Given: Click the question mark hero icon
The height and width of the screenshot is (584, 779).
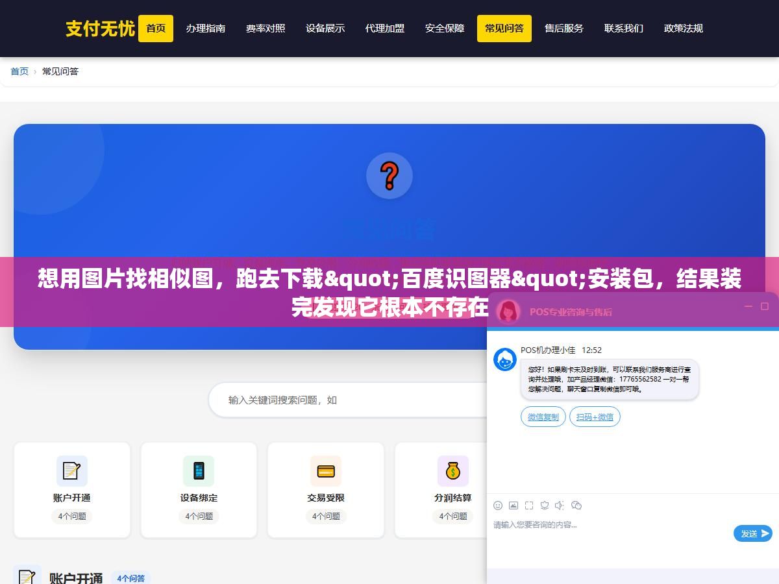Looking at the screenshot, I should (389, 176).
